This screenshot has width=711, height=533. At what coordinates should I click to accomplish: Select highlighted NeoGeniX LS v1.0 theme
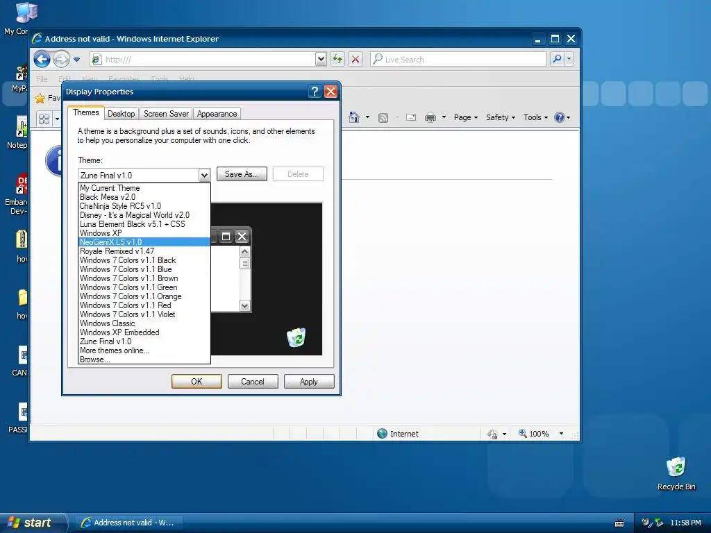click(x=144, y=242)
